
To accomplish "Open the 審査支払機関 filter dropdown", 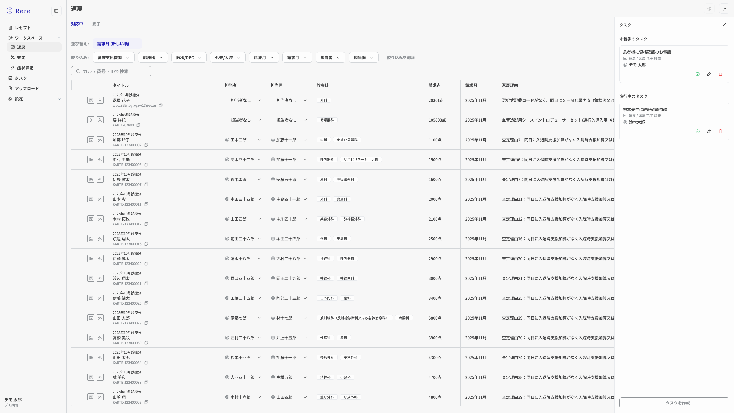I will pos(114,57).
